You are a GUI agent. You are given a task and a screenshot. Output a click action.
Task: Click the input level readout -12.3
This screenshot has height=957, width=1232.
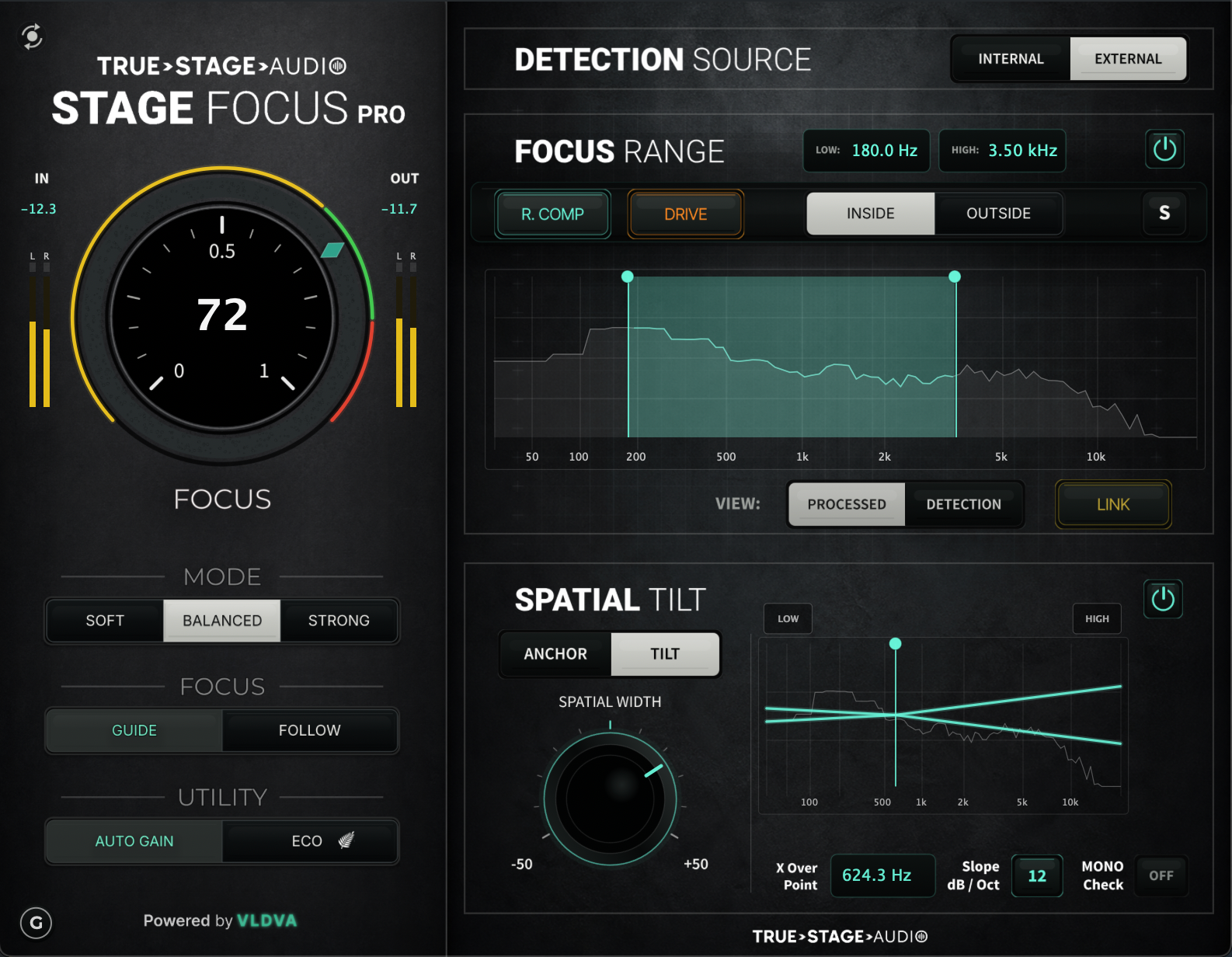[x=38, y=208]
